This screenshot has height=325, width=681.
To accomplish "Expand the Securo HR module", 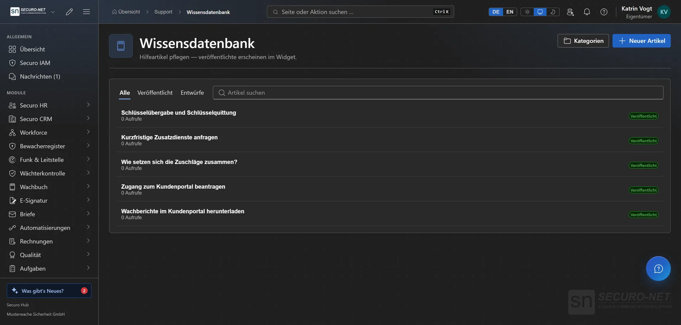I will 49,105.
